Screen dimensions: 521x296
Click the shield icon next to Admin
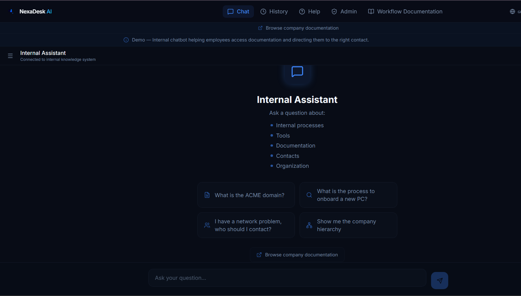334,12
